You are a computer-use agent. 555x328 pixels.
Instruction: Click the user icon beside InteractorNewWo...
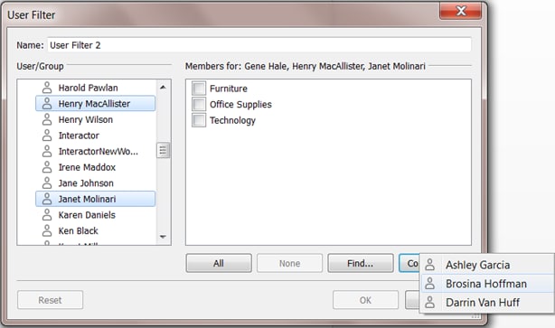click(47, 151)
